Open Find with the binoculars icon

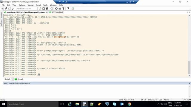point(47,9)
